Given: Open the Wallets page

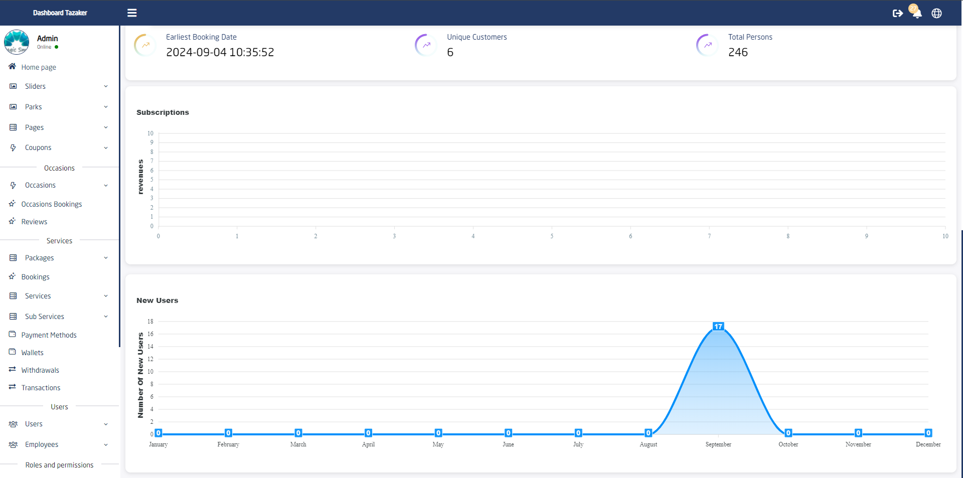Looking at the screenshot, I should point(32,353).
